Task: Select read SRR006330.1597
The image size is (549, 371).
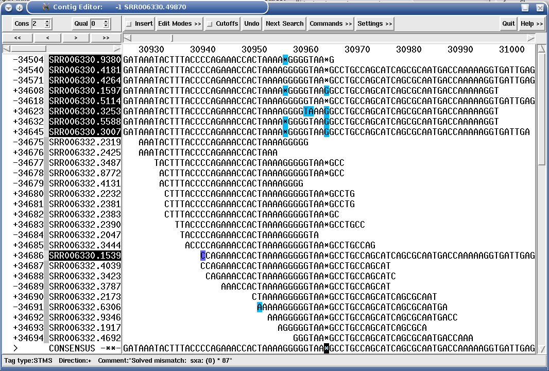Action: [x=85, y=91]
